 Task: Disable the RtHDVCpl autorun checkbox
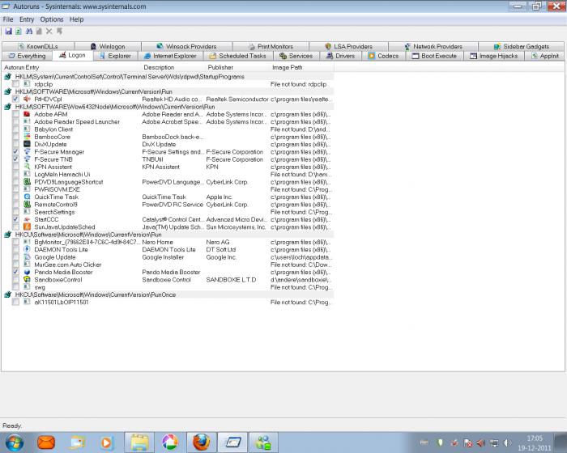click(x=15, y=99)
